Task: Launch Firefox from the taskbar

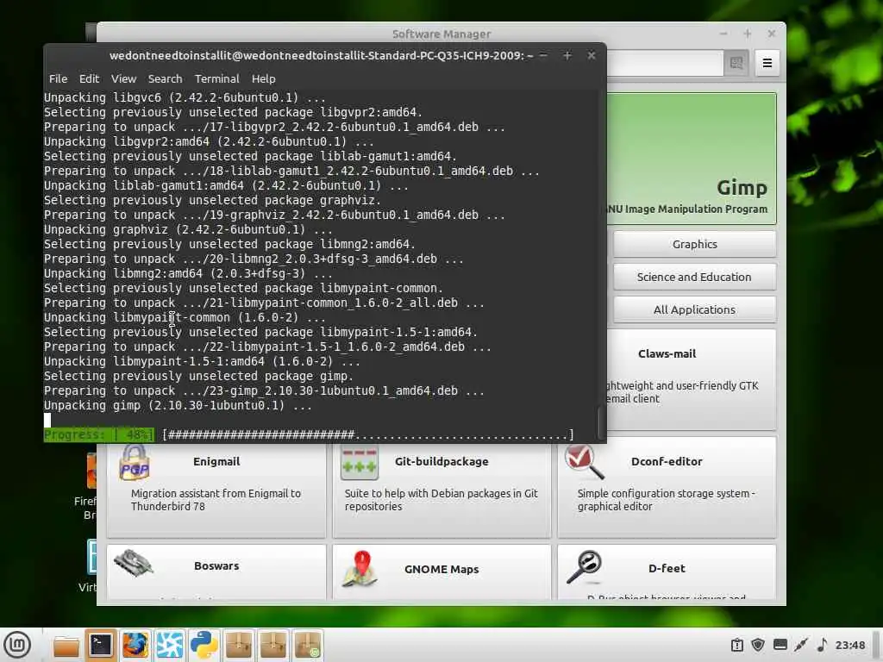Action: [x=135, y=645]
